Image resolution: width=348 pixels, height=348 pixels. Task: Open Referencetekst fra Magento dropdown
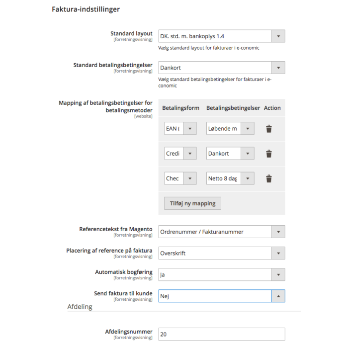(x=222, y=232)
